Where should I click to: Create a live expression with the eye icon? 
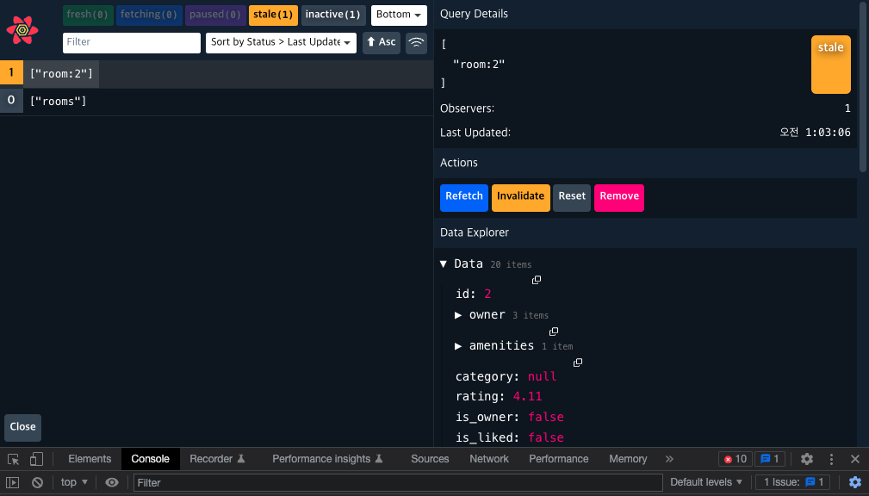pos(112,483)
